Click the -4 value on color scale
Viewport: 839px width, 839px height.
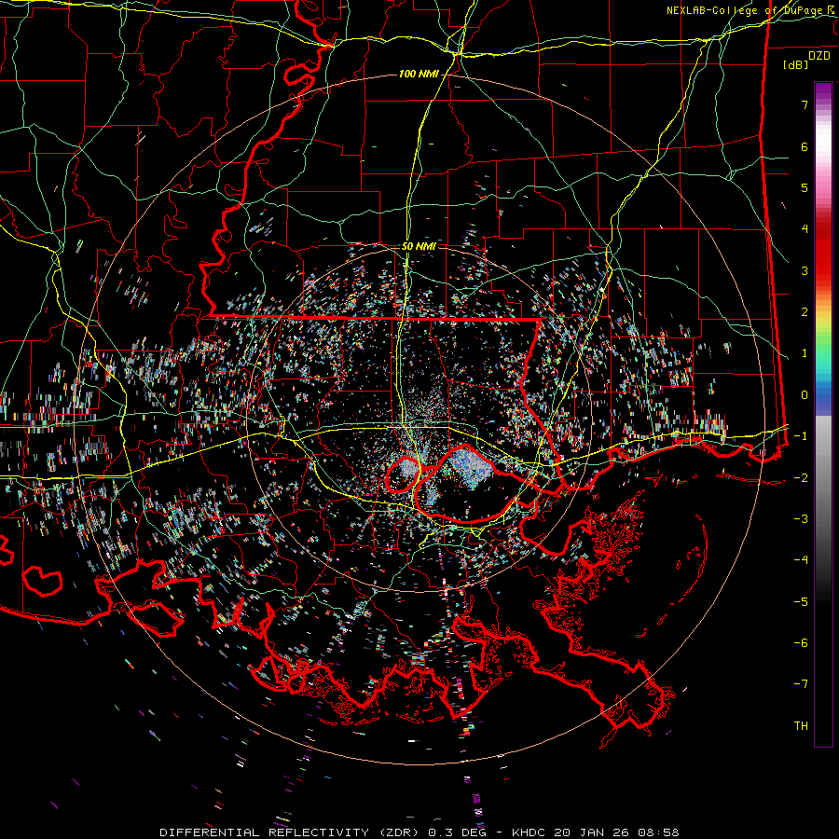coord(801,560)
